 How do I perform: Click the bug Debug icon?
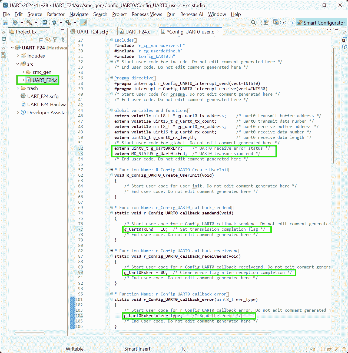(x=54, y=23)
